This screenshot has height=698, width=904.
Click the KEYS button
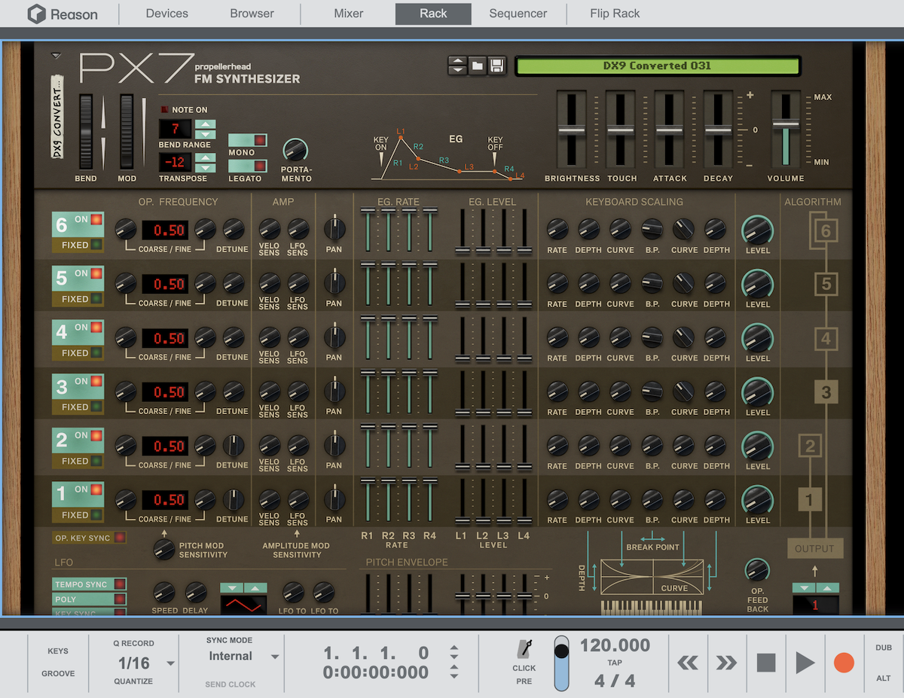point(58,651)
